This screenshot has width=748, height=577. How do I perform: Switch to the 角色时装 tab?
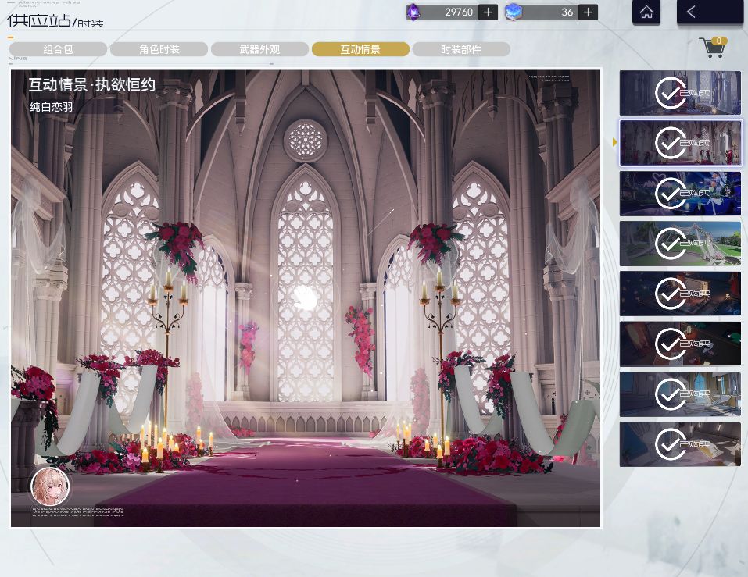pos(159,49)
